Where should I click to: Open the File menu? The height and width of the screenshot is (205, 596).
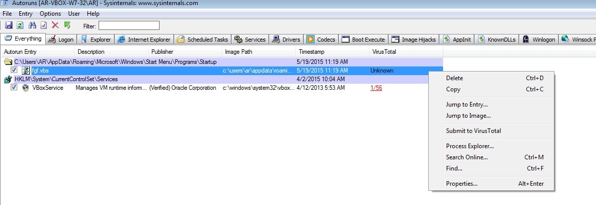7,14
